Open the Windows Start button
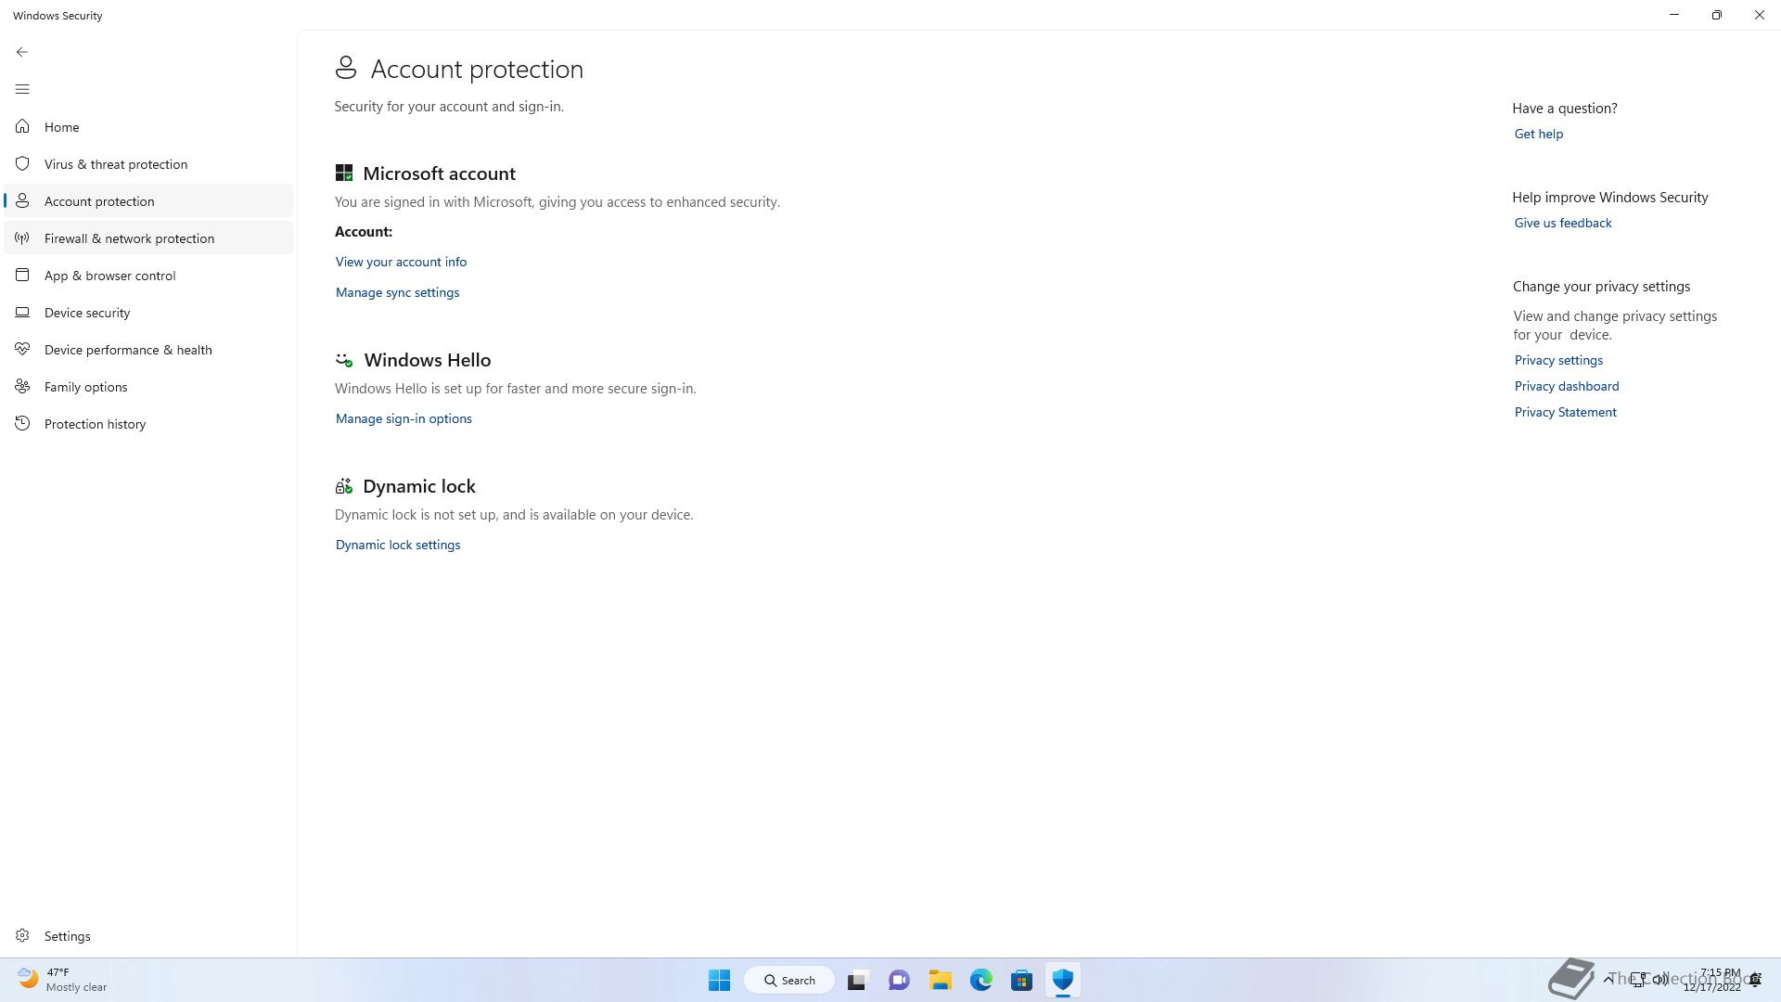The width and height of the screenshot is (1781, 1002). pyautogui.click(x=719, y=980)
